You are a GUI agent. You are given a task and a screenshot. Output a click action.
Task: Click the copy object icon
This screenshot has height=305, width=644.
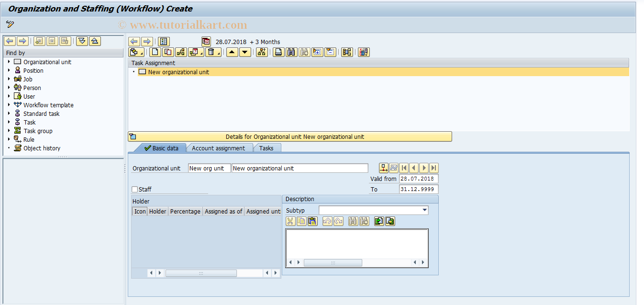pos(168,52)
